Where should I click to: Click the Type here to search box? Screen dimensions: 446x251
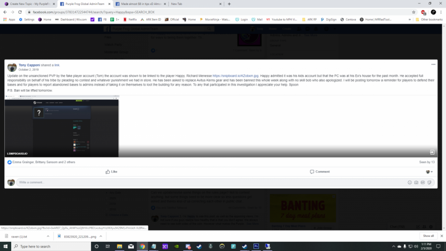point(51,247)
